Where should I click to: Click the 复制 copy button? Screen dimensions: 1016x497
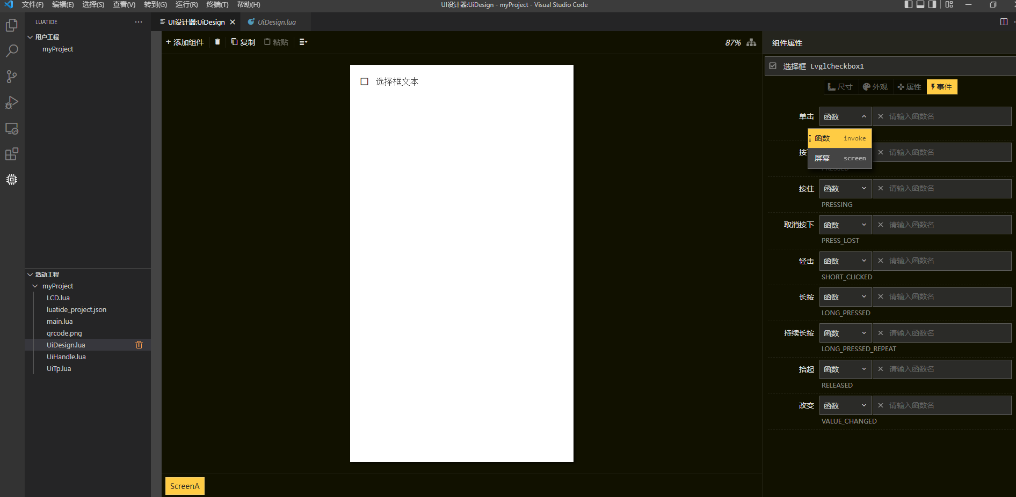243,42
